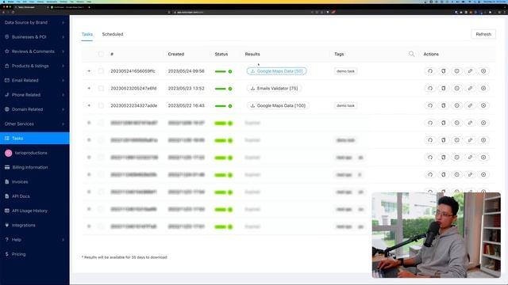Expand the Other Services section
The height and width of the screenshot is (285, 508).
coord(34,123)
